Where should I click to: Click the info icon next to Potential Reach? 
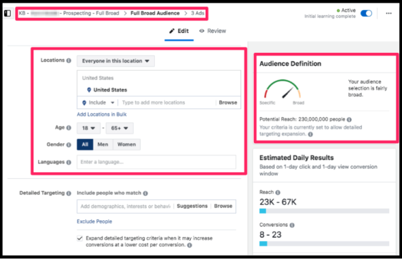click(349, 119)
